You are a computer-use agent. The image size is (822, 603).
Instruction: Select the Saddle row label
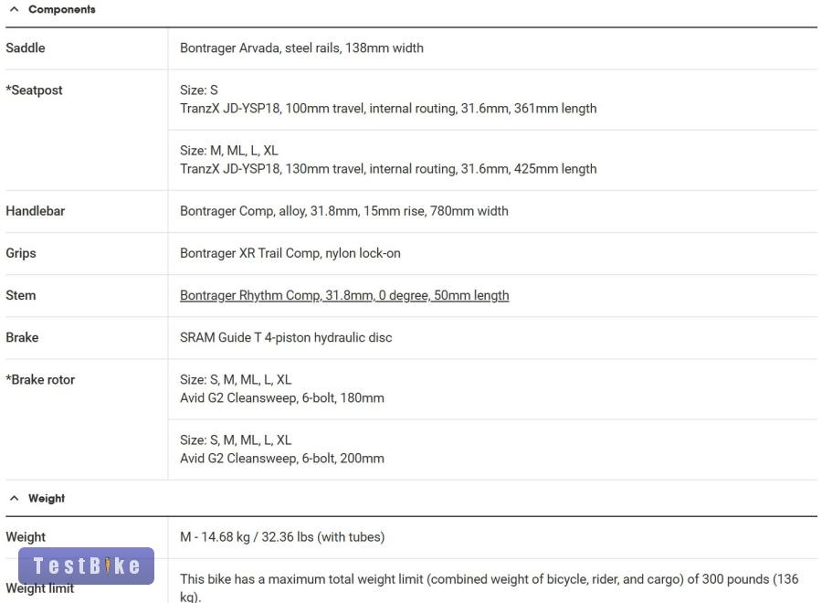[26, 48]
